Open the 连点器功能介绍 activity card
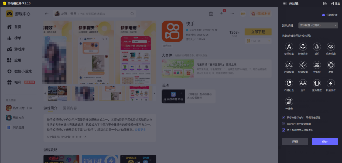342x163 pixels. (188, 96)
